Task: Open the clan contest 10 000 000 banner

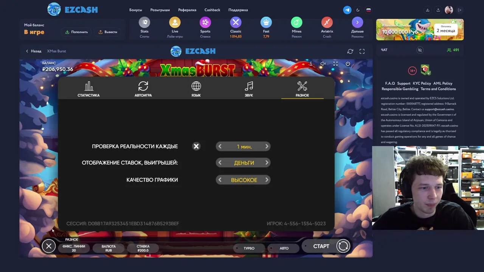Action: [x=420, y=29]
